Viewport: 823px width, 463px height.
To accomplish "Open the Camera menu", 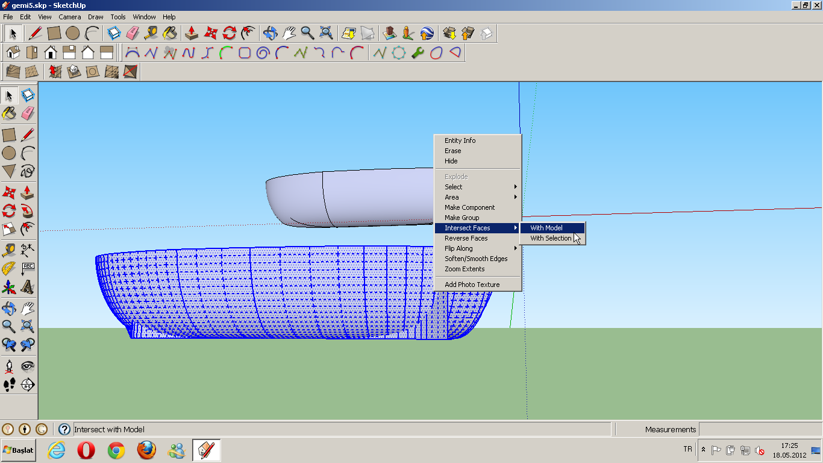I will click(70, 17).
